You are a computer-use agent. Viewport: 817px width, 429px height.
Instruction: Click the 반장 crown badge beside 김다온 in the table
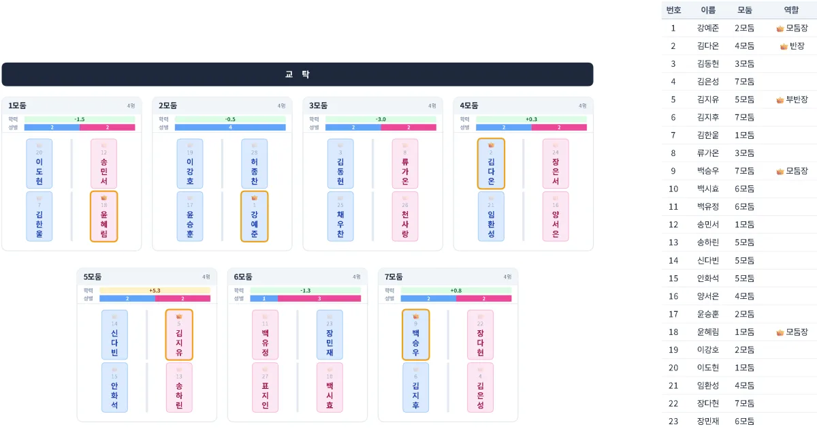click(x=782, y=46)
